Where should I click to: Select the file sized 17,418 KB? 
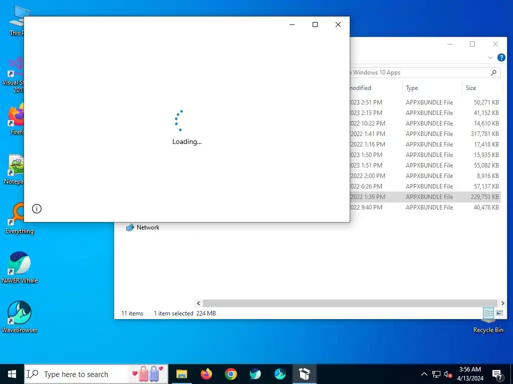[425, 144]
